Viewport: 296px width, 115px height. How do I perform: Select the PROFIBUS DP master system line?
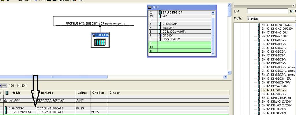click(x=95, y=26)
